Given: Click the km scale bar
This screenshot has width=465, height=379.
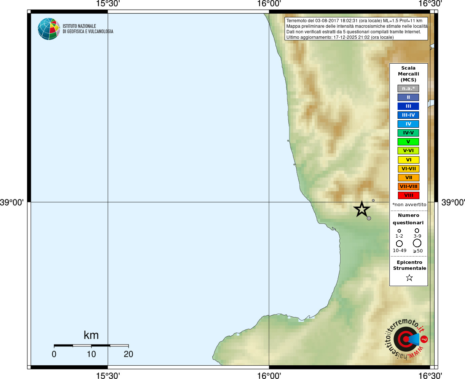Looking at the screenshot, I should [91, 346].
